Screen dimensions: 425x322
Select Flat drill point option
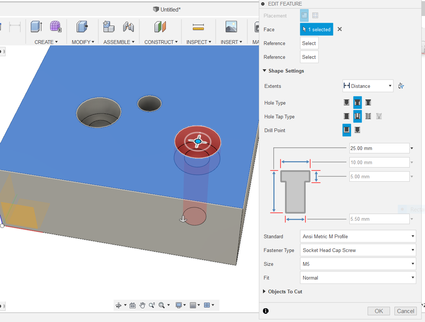click(347, 130)
